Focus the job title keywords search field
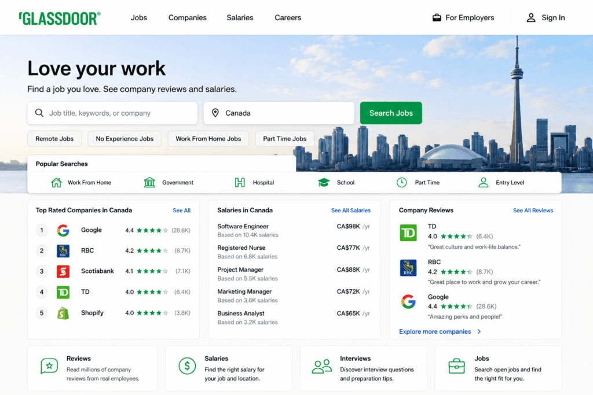 (112, 113)
